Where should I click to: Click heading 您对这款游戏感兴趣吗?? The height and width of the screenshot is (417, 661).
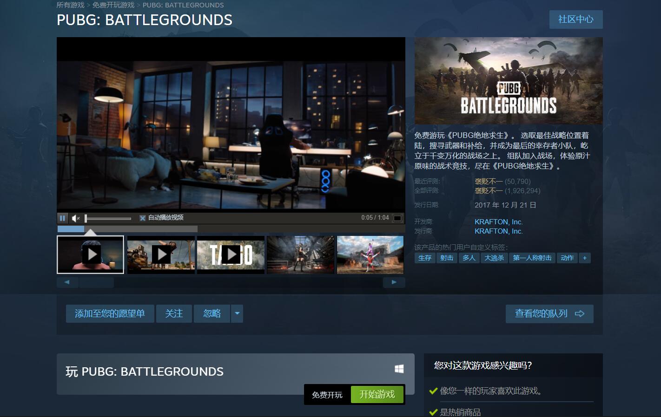click(483, 365)
